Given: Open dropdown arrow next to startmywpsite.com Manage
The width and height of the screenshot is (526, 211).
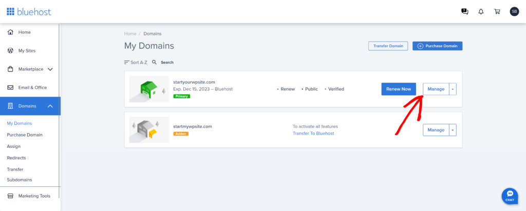Looking at the screenshot, I should (453, 130).
